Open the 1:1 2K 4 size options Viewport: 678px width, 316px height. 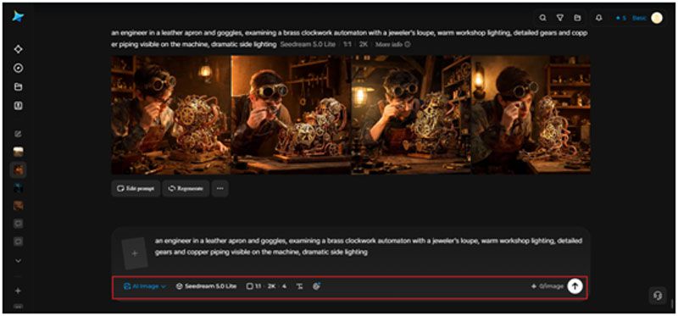[x=266, y=286]
